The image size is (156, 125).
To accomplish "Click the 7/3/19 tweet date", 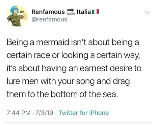I will tap(44, 113).
